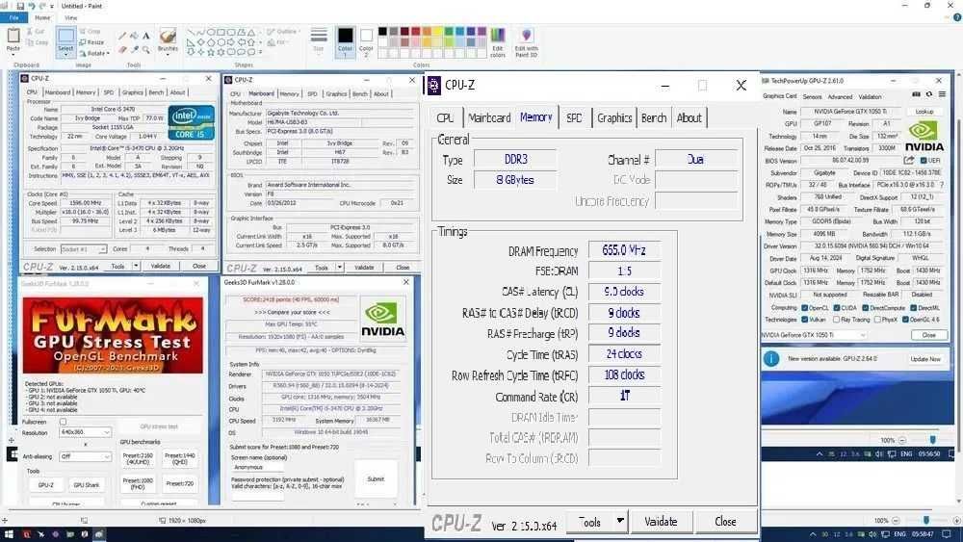Screen dimensions: 963x542
Task: Pick the red color swatch in Paint palette
Action: click(416, 32)
